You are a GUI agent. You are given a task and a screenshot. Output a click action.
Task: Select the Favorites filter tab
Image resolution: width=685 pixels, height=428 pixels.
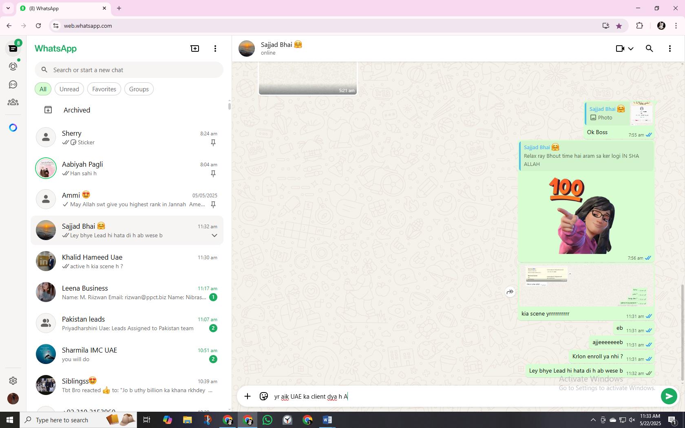tap(104, 89)
